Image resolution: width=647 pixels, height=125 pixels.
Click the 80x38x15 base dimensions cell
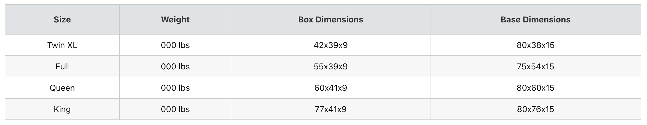pos(536,45)
